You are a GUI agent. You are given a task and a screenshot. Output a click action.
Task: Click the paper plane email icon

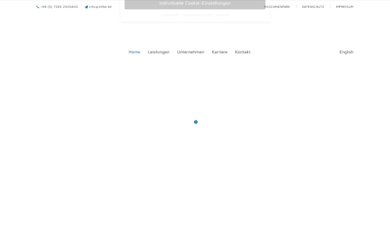click(86, 7)
